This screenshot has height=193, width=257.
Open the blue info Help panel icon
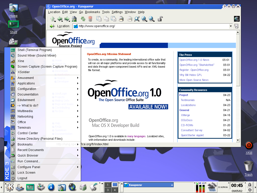[51, 187]
